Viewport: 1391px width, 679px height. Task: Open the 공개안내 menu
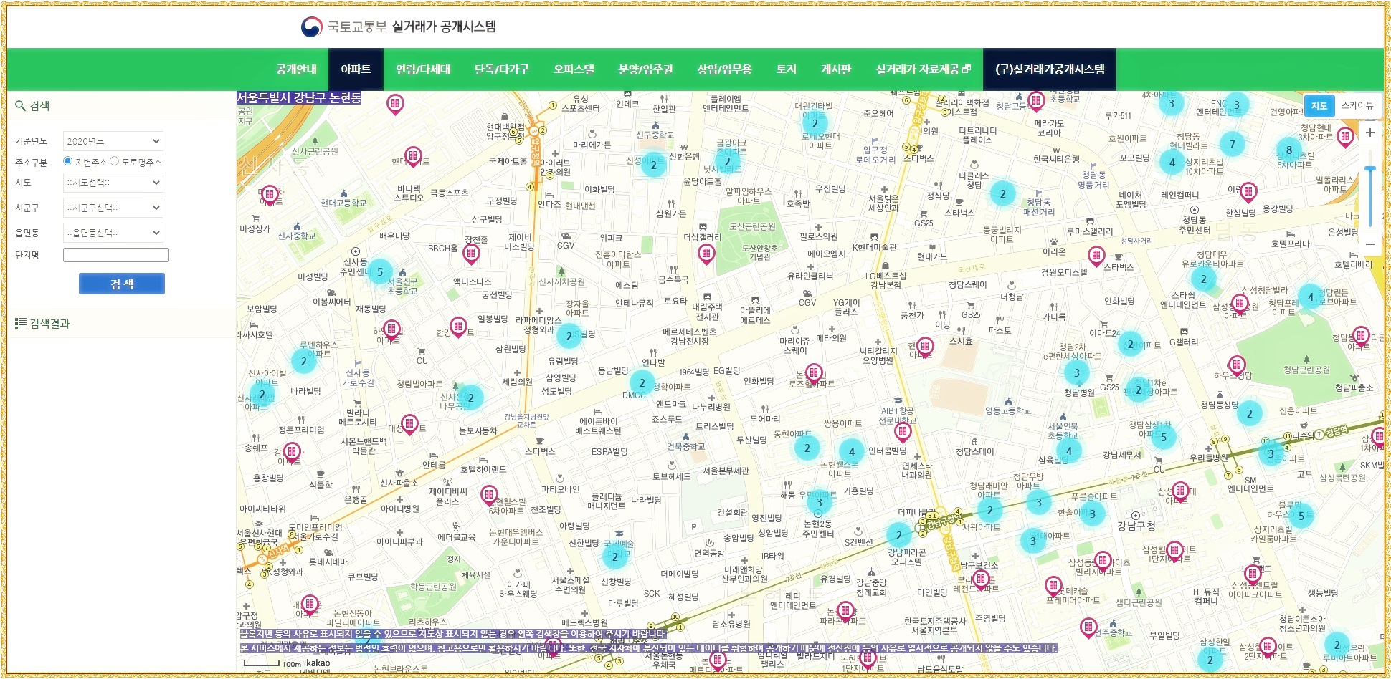pyautogui.click(x=296, y=69)
